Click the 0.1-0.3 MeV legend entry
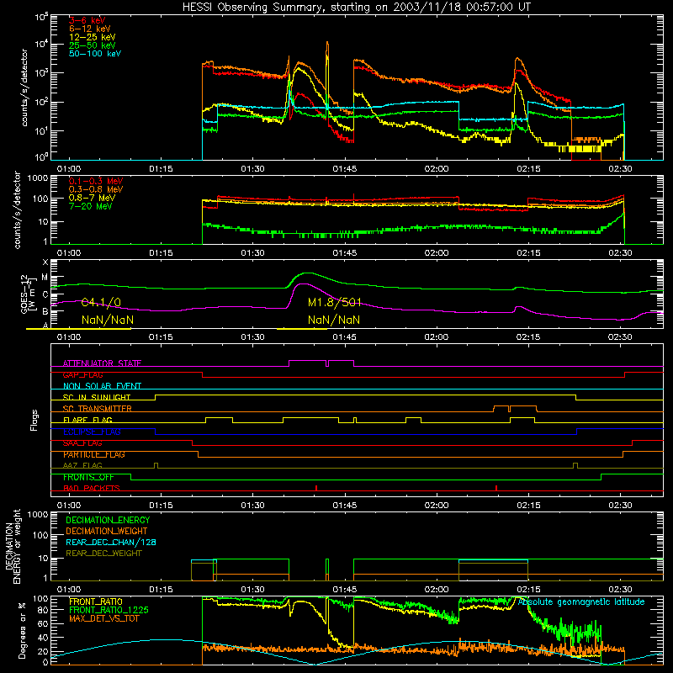 pos(96,181)
